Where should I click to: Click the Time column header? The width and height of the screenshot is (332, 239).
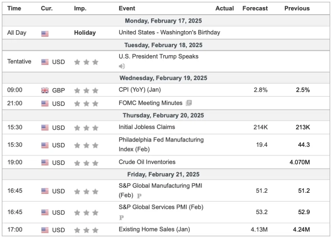[14, 8]
